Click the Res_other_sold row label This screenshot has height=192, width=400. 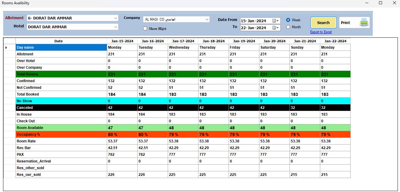pos(61,168)
